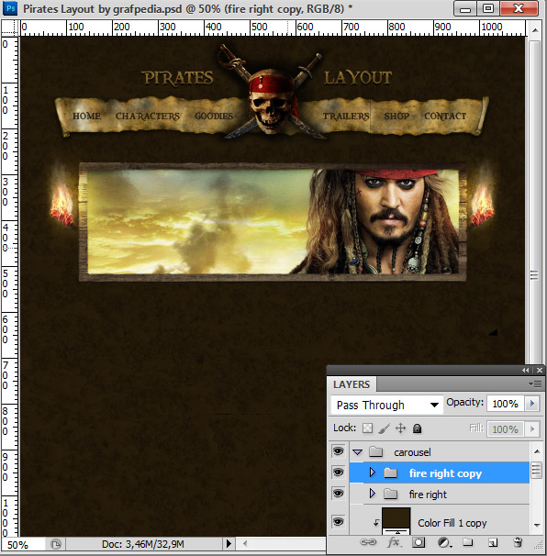Open the status bar Doc info menu arrow
Screen dimensions: 547x556
click(x=229, y=543)
